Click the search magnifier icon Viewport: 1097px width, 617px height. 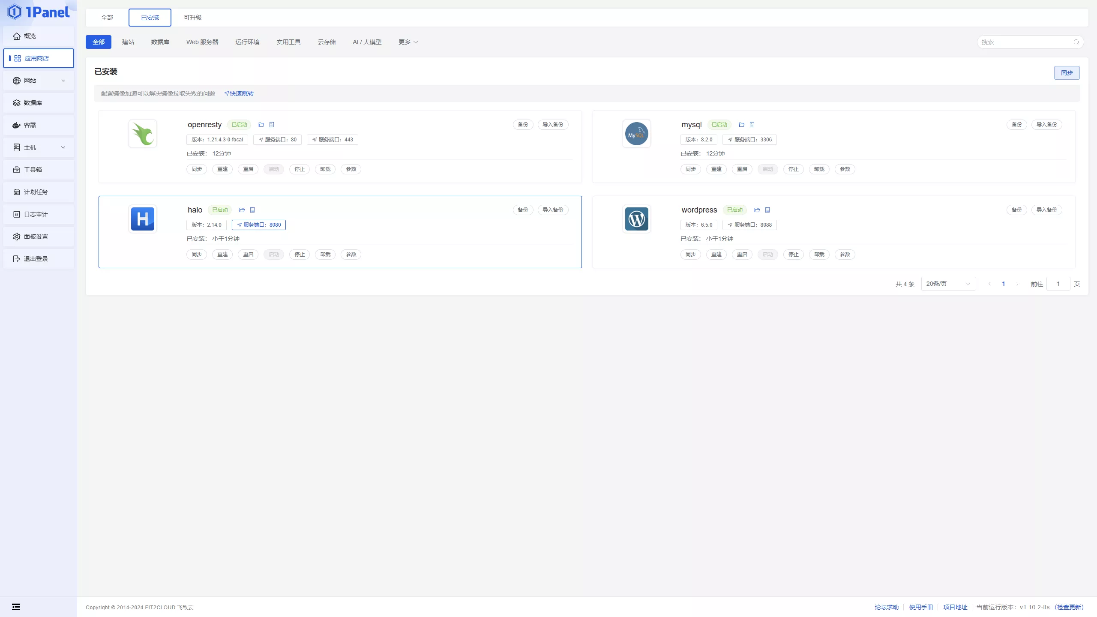point(1076,42)
